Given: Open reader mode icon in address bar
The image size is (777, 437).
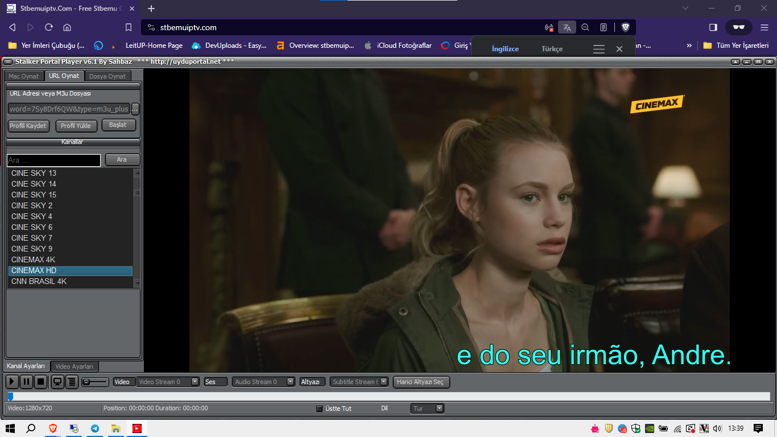Looking at the screenshot, I should (604, 27).
